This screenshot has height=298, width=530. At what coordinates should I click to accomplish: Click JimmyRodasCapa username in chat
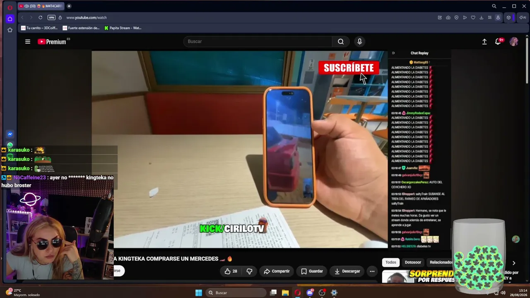[418, 113]
